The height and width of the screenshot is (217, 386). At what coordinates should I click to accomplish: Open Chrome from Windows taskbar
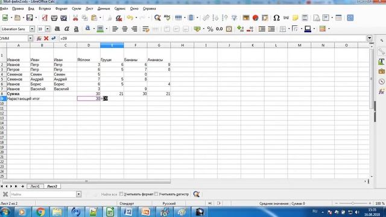tap(40, 212)
